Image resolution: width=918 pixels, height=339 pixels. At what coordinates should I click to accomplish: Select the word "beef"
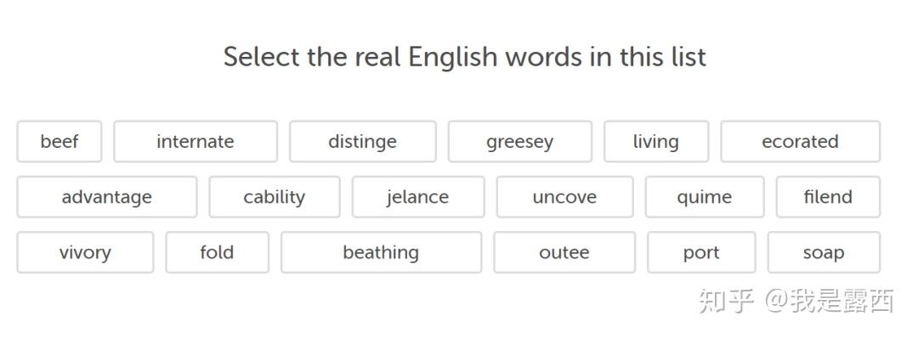[59, 141]
